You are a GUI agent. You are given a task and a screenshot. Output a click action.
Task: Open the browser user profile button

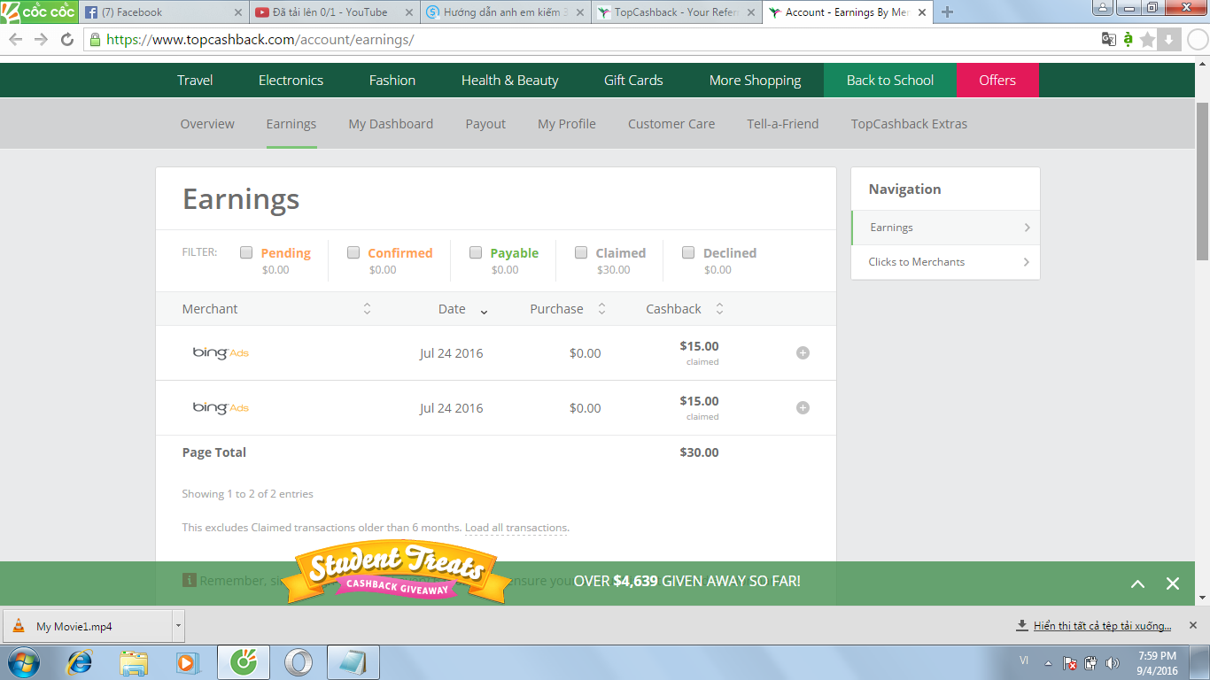1104,8
